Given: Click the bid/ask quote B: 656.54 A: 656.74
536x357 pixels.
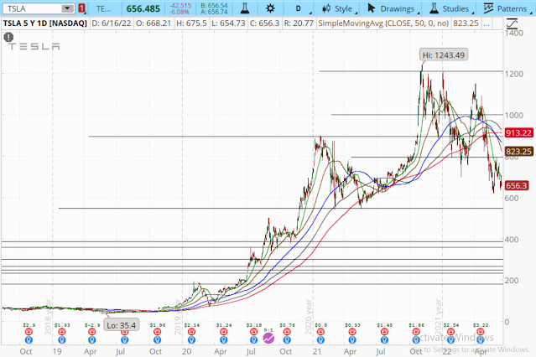Looking at the screenshot, I should point(214,9).
